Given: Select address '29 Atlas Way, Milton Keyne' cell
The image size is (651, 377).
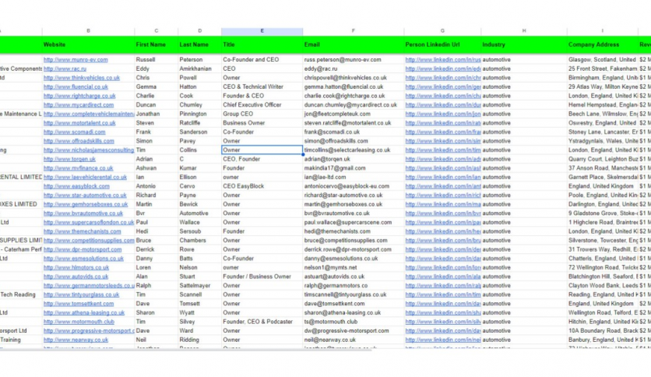Looking at the screenshot, I should pos(603,87).
